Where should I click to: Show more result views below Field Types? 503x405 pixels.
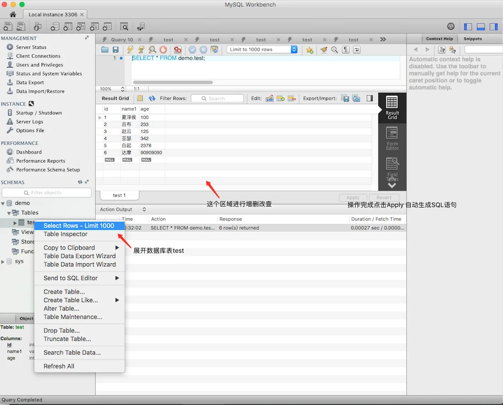(x=392, y=185)
